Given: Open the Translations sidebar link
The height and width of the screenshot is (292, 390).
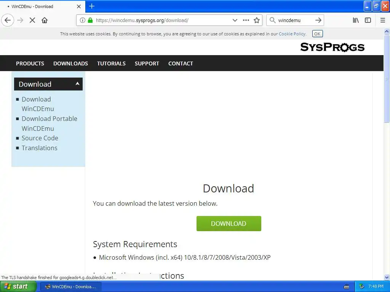Looking at the screenshot, I should coord(39,148).
